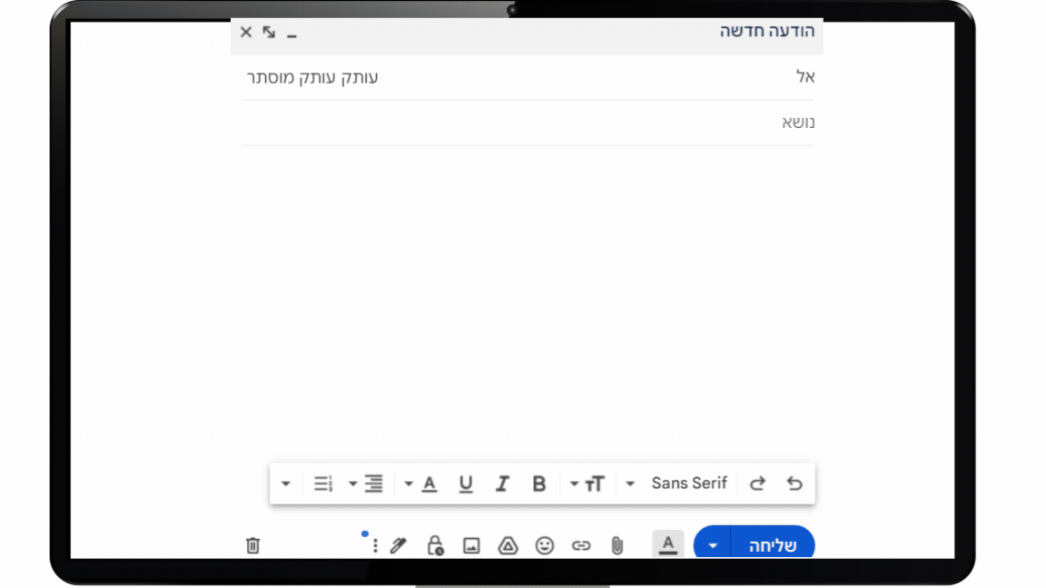The width and height of the screenshot is (1046, 588).
Task: Toggle italic formatting
Action: 502,484
